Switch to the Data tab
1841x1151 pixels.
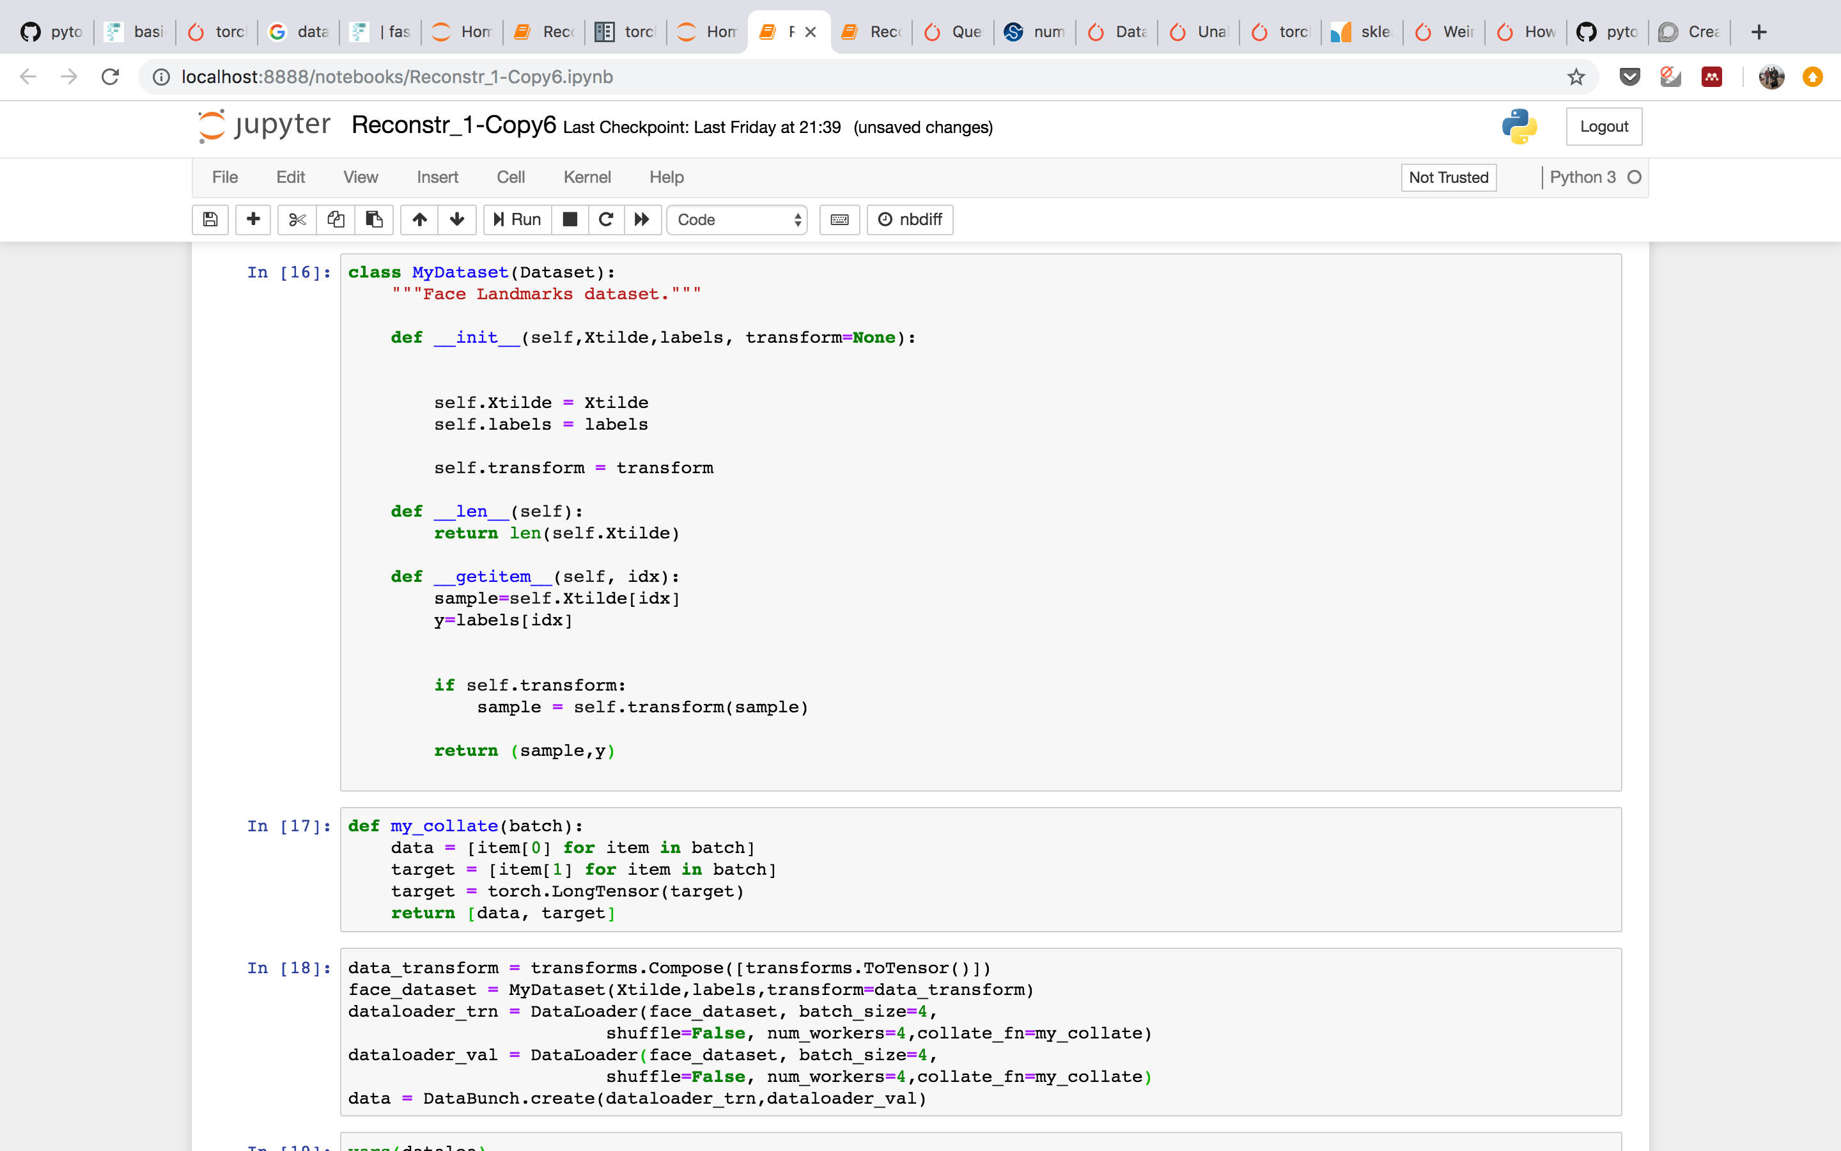pos(1117,32)
